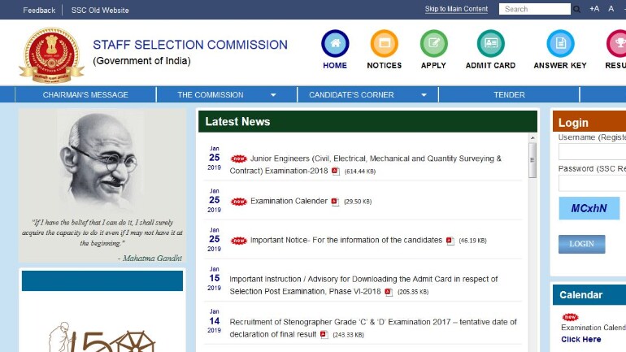Click the SSC emblem logo

[x=51, y=54]
